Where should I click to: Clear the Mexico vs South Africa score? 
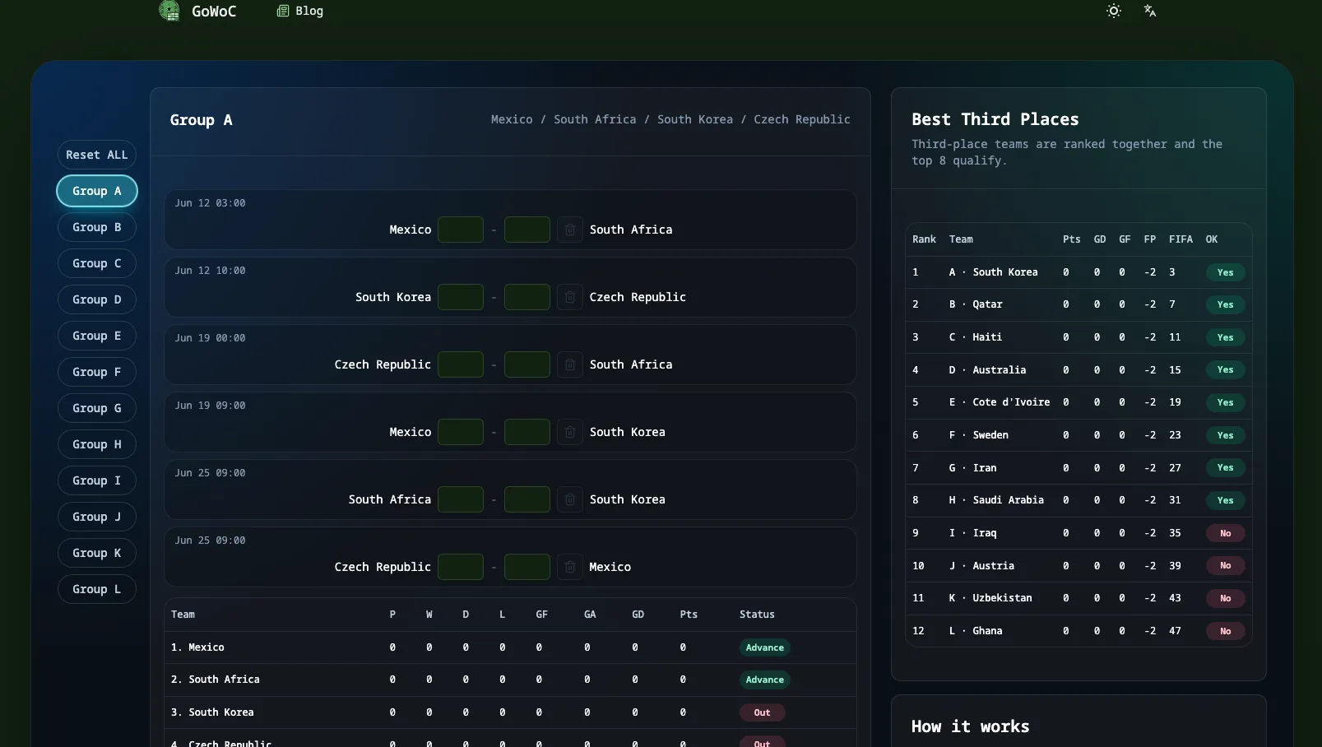point(569,230)
